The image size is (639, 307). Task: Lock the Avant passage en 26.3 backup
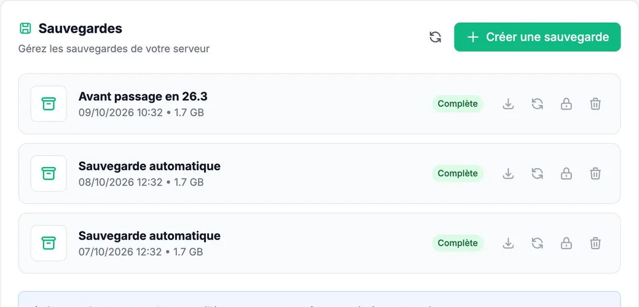click(566, 104)
